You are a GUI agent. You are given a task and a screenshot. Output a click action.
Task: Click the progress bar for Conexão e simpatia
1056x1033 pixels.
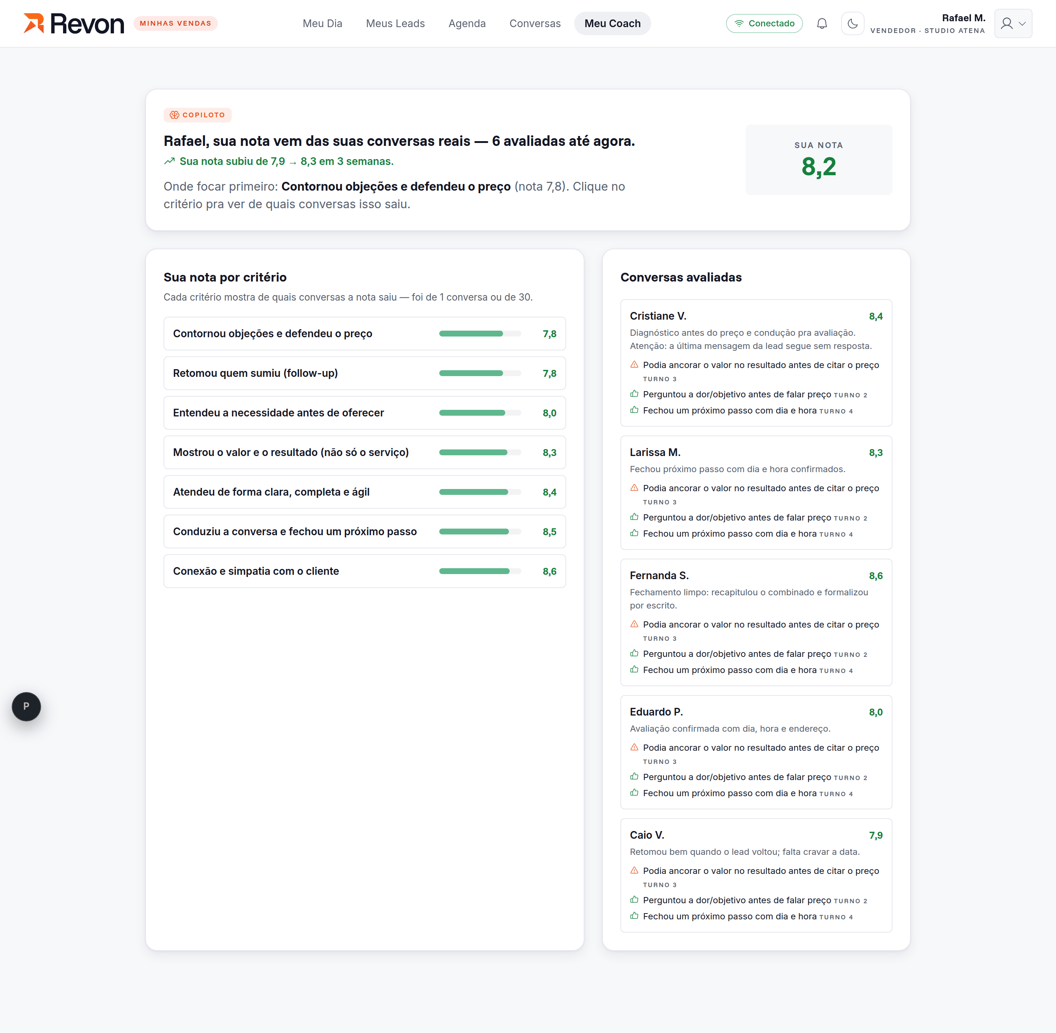(480, 571)
